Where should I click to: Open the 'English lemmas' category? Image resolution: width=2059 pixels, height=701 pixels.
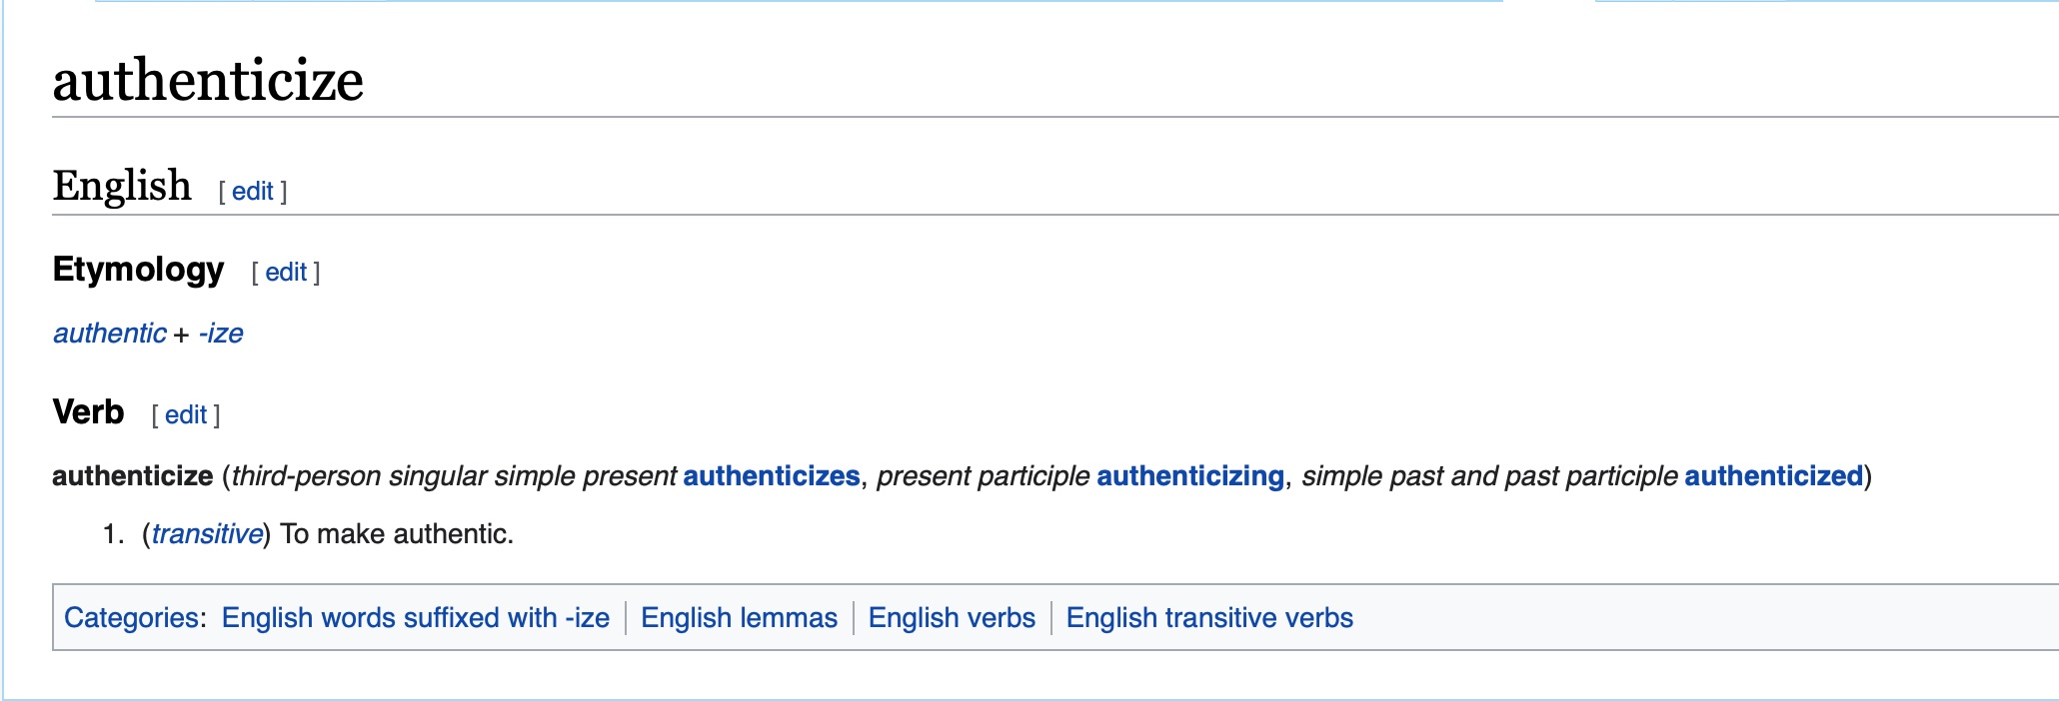tap(739, 618)
